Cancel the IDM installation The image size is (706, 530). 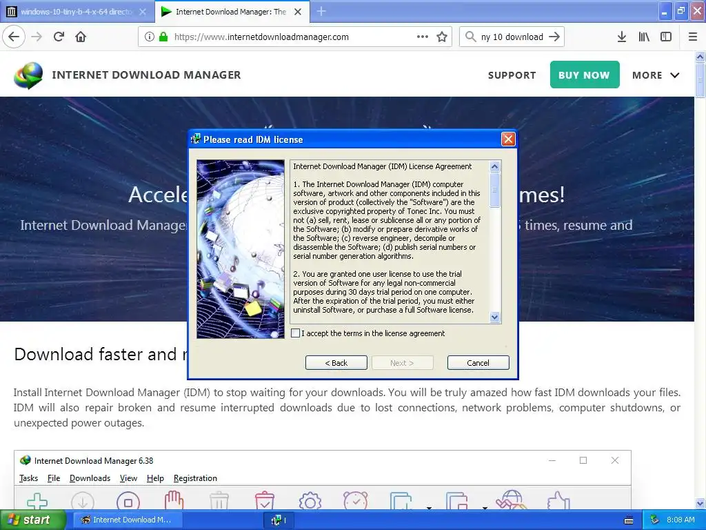[x=478, y=363]
